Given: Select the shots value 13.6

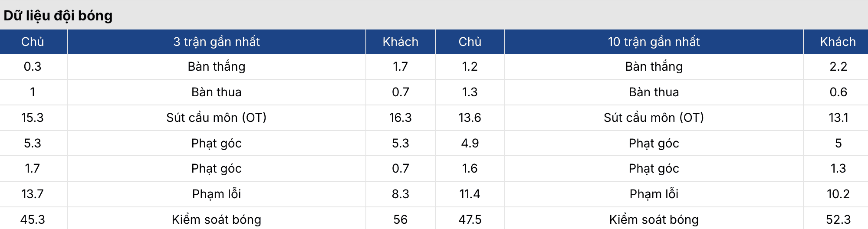Looking at the screenshot, I should click(x=470, y=118).
